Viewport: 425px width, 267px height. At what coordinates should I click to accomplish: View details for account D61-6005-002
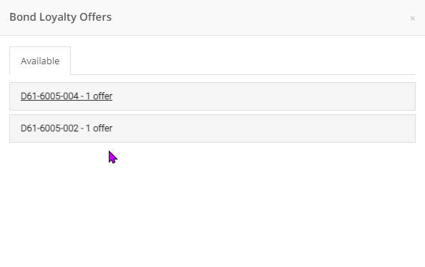click(67, 128)
